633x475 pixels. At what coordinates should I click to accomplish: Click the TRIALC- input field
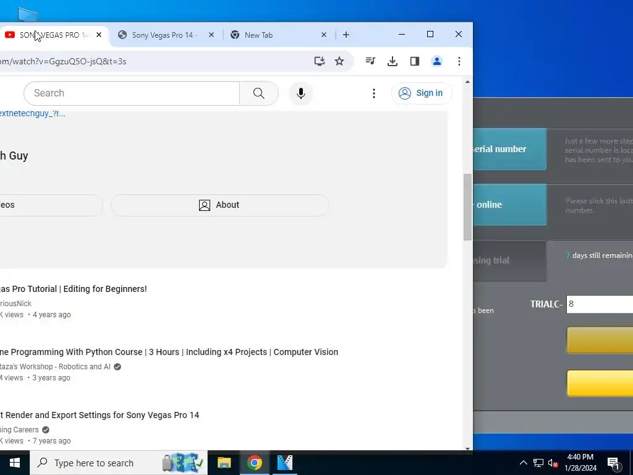coord(600,304)
